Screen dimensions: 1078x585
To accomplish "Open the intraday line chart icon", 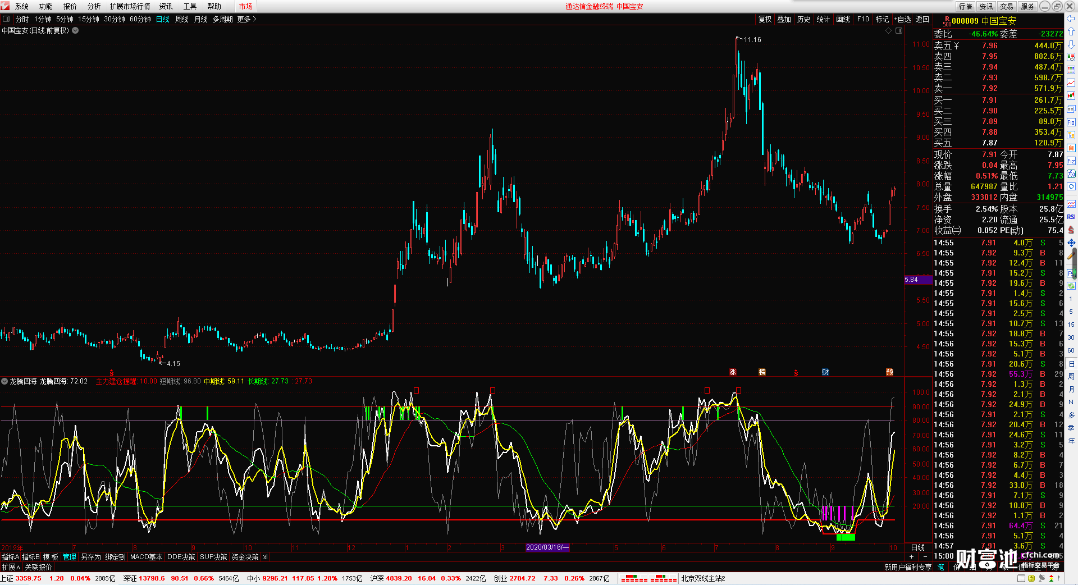I will 1071,83.
